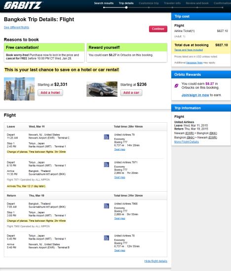Viewport: 231px width, 271px height.
Task: Open the See different flights link
Action: click(16, 27)
